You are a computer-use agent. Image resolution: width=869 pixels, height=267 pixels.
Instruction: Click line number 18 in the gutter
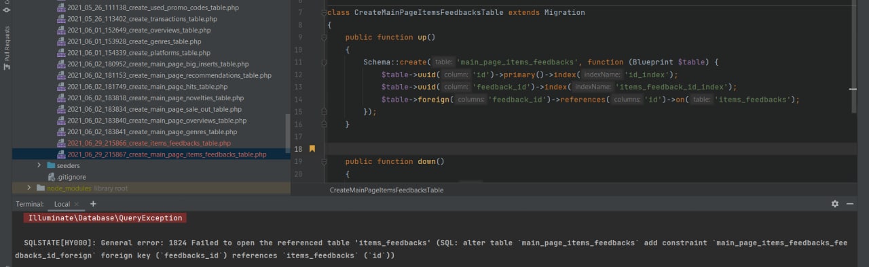298,148
